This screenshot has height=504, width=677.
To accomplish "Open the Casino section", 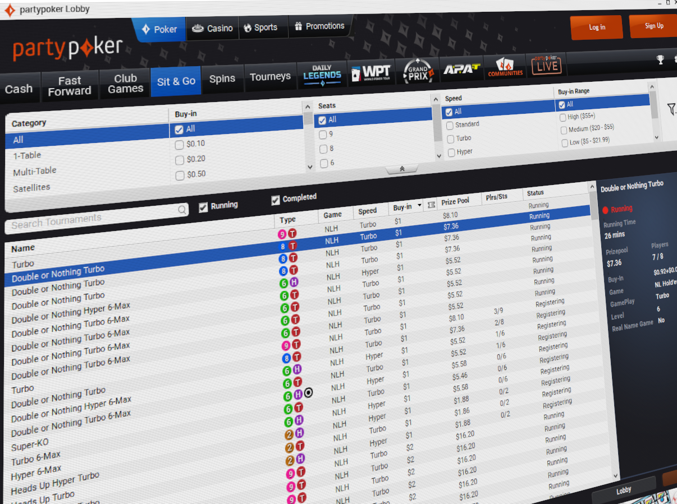I will tap(212, 28).
